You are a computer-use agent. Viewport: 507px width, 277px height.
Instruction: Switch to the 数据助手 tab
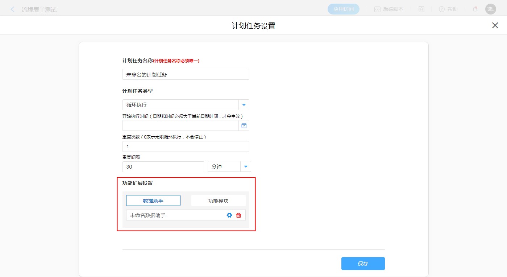point(153,200)
